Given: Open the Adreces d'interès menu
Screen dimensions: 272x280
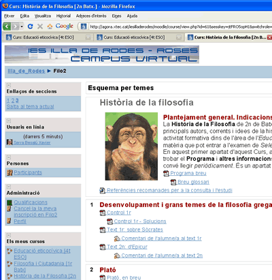Looking at the screenshot, I should pos(91,16).
